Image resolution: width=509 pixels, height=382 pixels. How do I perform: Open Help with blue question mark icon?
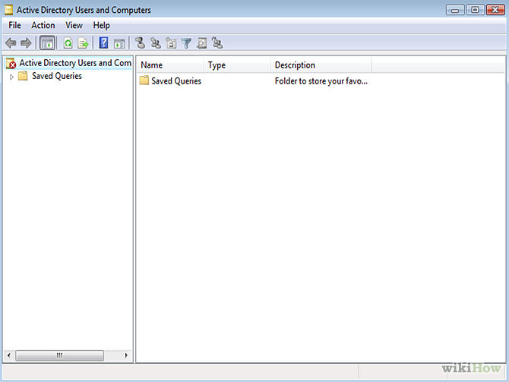(103, 43)
